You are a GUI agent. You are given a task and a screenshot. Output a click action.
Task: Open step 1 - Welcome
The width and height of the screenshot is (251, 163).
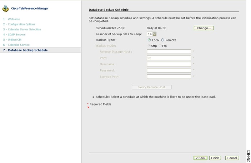[x=11, y=19]
